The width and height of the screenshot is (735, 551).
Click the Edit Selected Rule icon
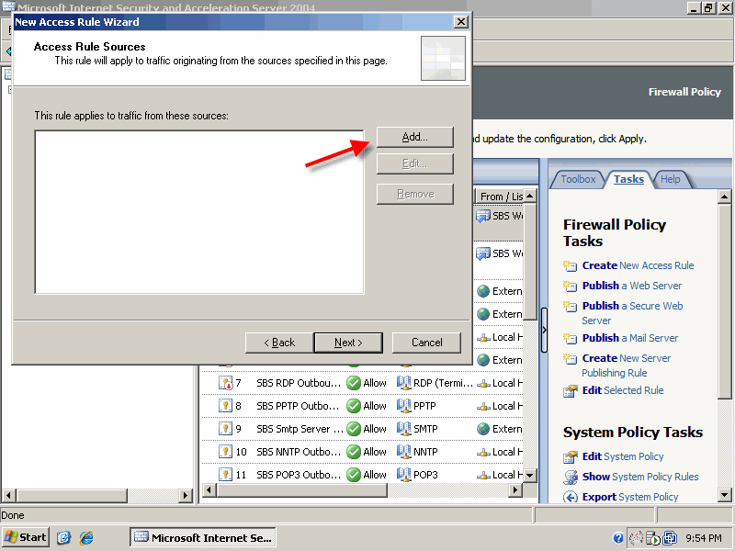coord(570,391)
